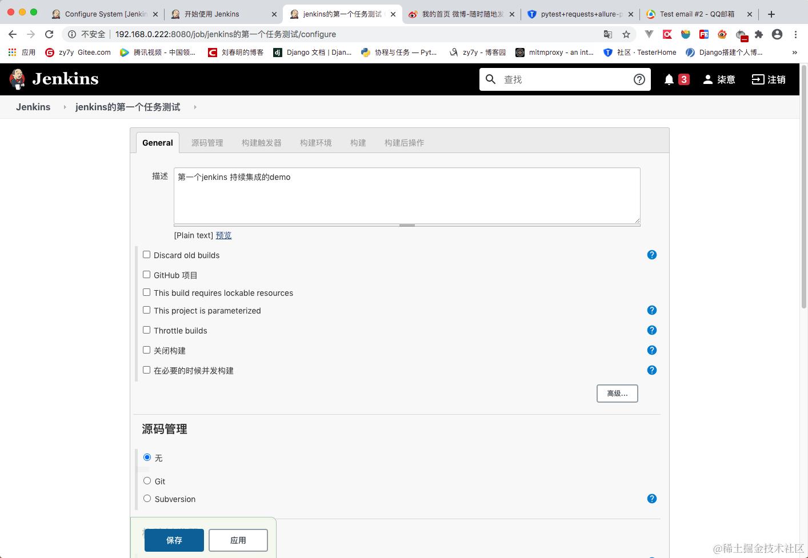Image resolution: width=808 pixels, height=558 pixels.
Task: Open 社区 · TesterHome bookmark
Action: (x=640, y=52)
